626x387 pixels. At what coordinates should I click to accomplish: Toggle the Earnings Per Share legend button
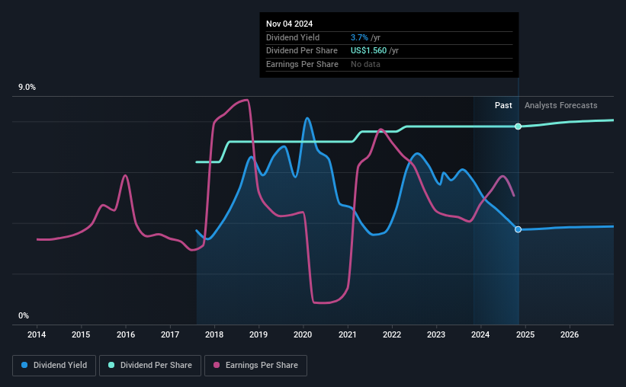[255, 366]
